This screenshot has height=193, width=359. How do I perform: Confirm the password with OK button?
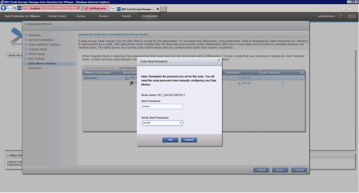(x=170, y=140)
